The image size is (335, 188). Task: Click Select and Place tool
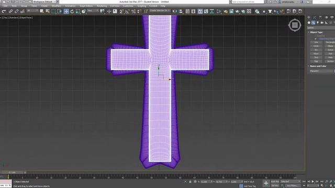click(84, 11)
